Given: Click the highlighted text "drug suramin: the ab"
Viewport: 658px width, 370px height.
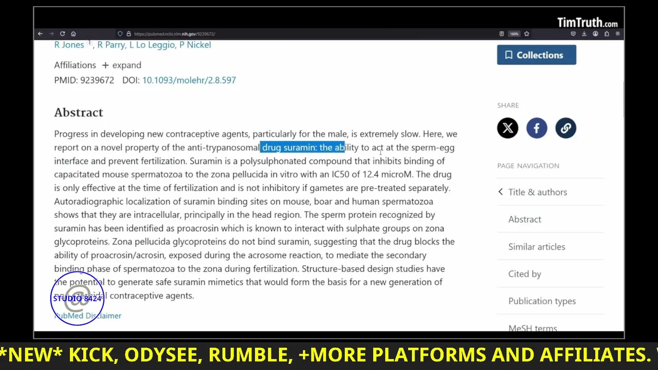Looking at the screenshot, I should (x=303, y=147).
